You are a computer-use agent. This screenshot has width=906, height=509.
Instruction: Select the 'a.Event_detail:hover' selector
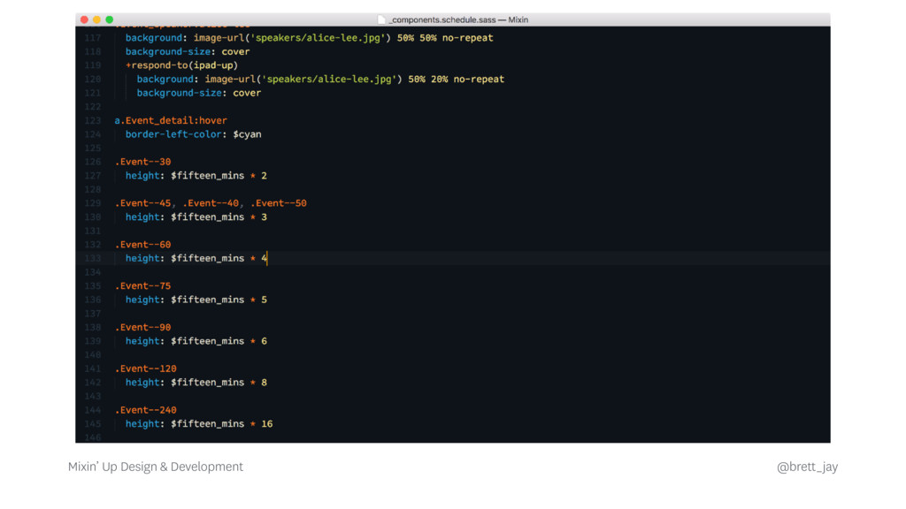171,120
